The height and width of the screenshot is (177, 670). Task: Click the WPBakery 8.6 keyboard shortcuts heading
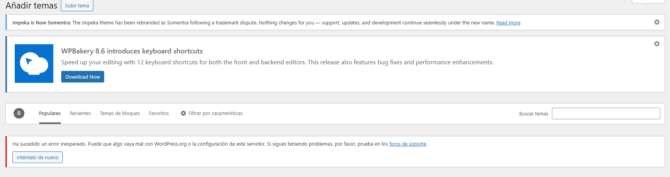[x=132, y=51]
